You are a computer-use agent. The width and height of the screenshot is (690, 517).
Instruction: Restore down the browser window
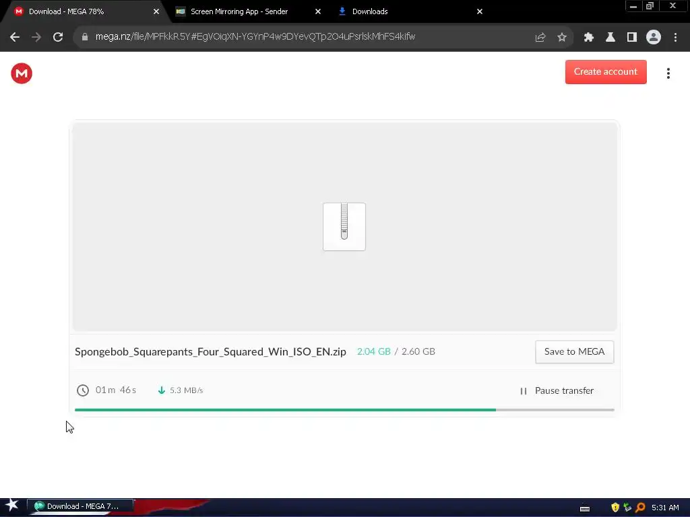[x=650, y=6]
